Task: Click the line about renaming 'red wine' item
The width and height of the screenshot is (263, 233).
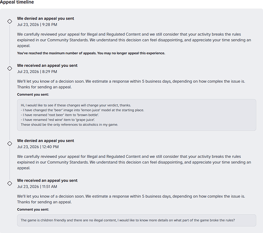Action: 58,120
